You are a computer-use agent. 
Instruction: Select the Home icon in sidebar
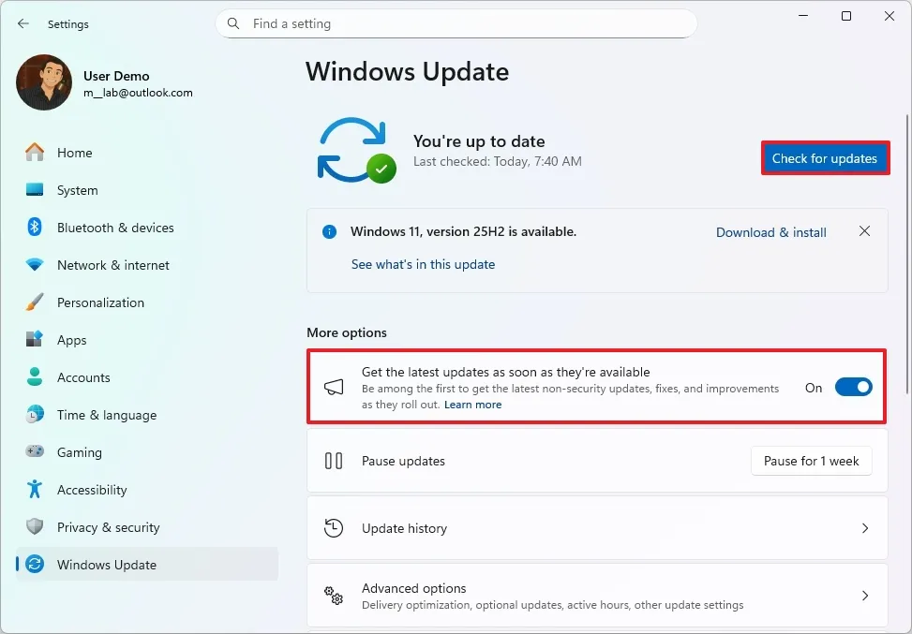(36, 153)
